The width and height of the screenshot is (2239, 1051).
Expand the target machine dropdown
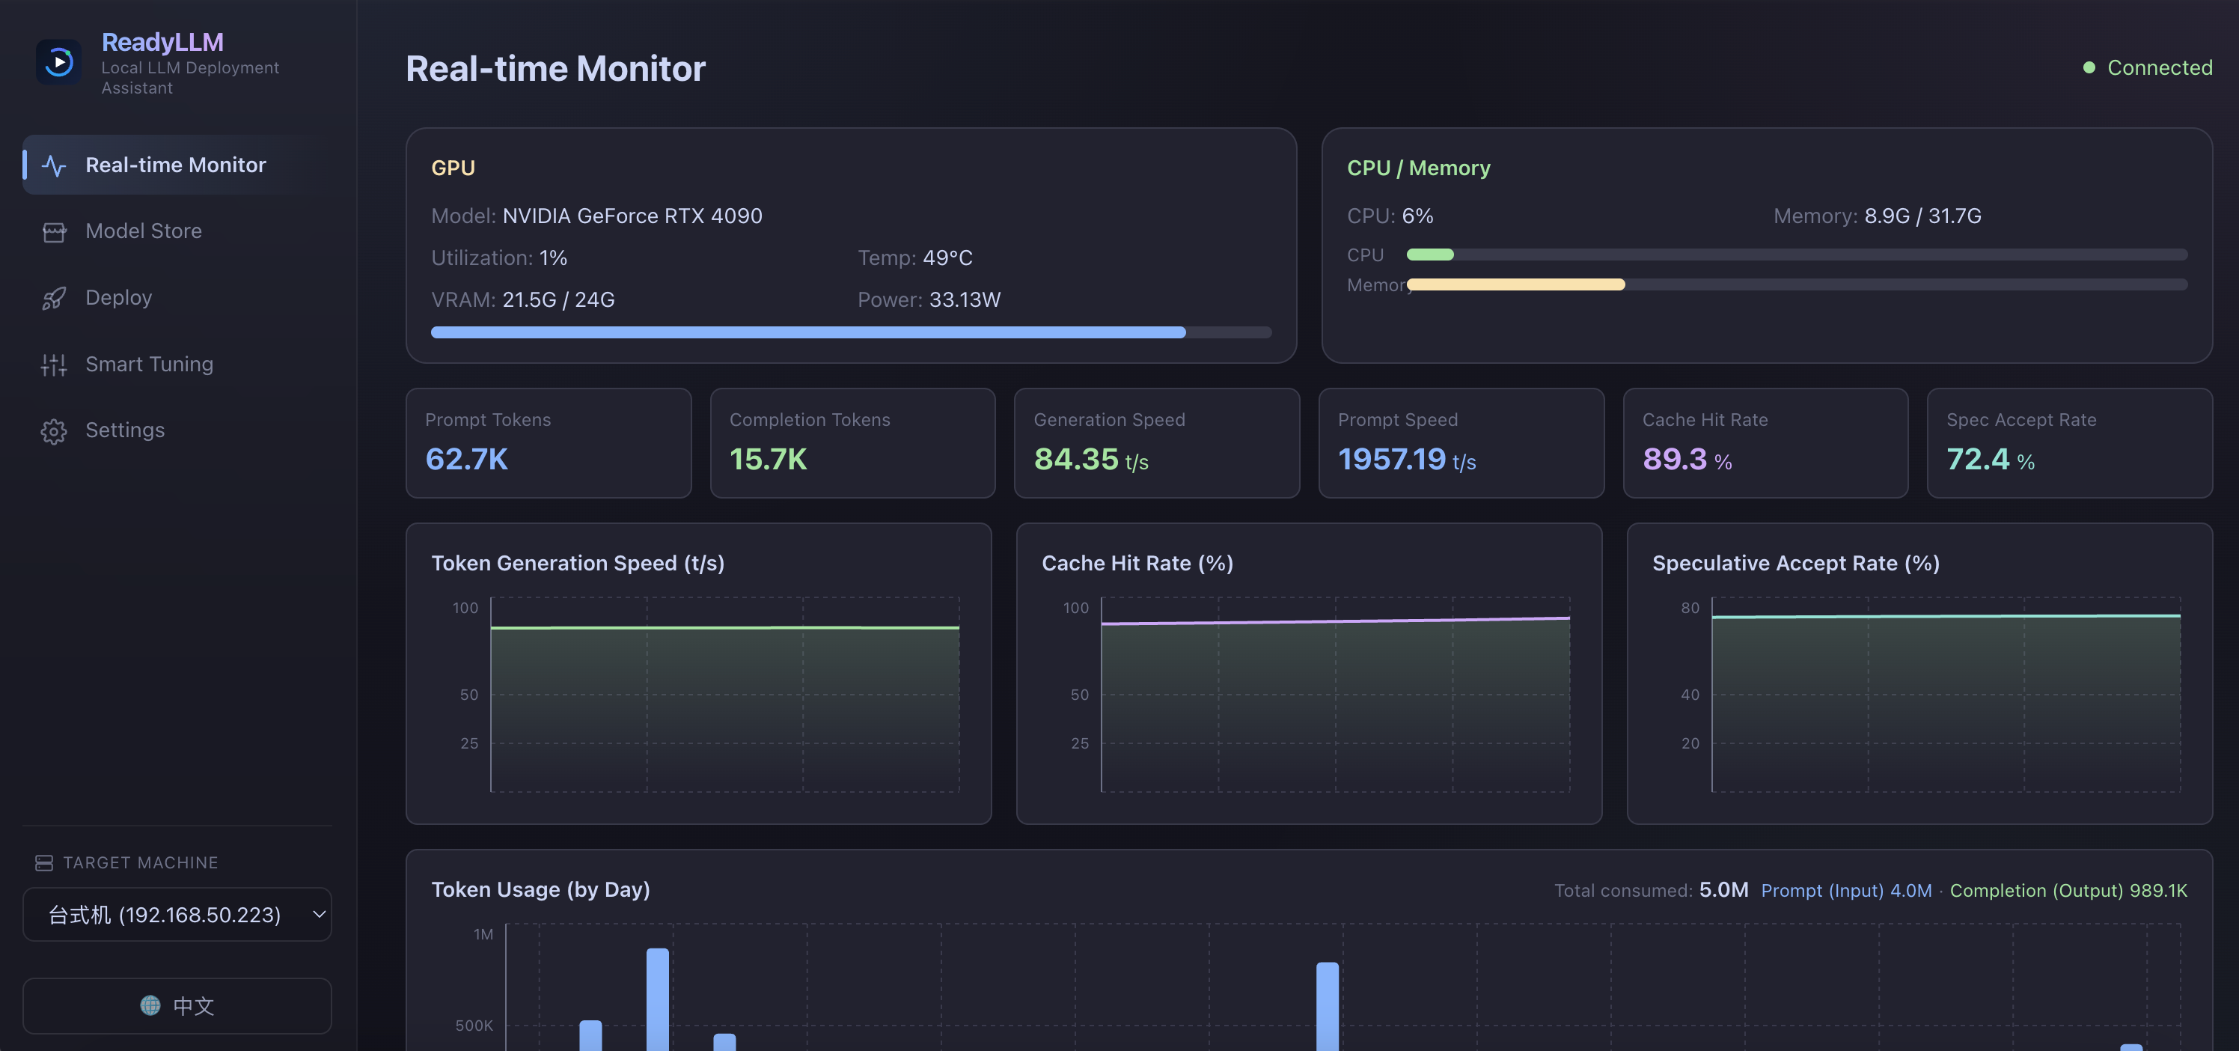click(177, 914)
